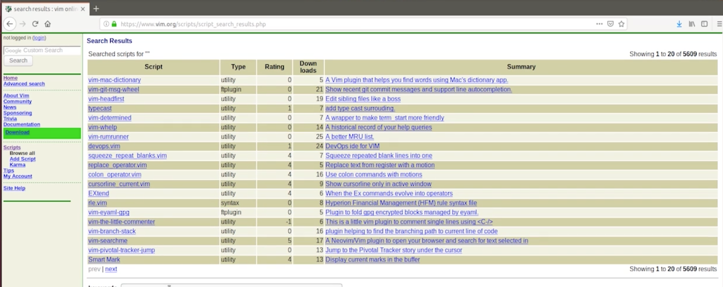The height and width of the screenshot is (287, 723).
Task: Toggle the sidebar view icon
Action: 704,24
